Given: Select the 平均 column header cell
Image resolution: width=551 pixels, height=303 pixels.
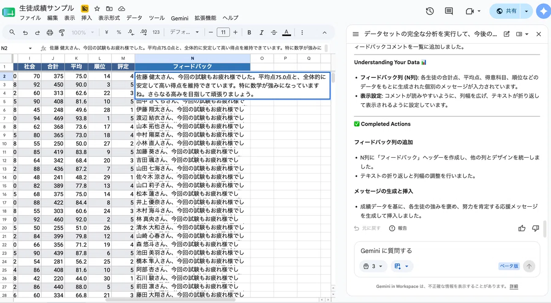Looking at the screenshot, I should pyautogui.click(x=76, y=67).
